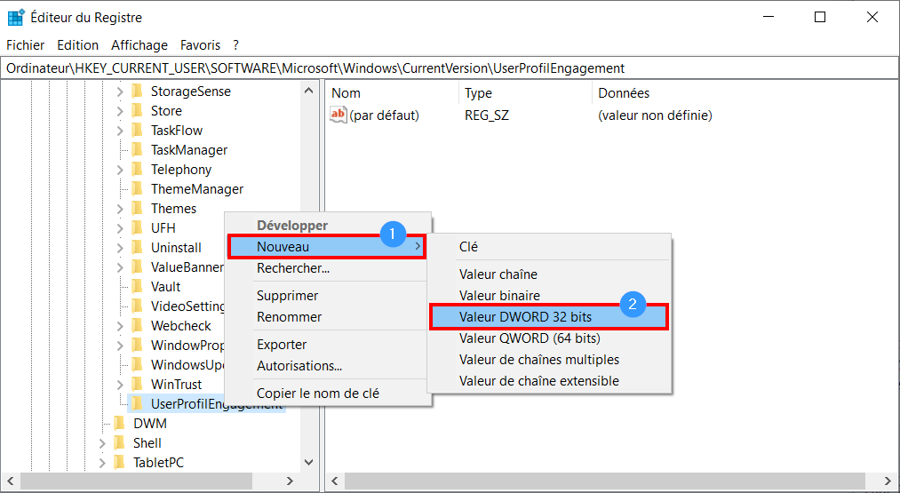Screen dimensions: 900x493
Task: Expand the Telephony key
Action: click(x=119, y=170)
